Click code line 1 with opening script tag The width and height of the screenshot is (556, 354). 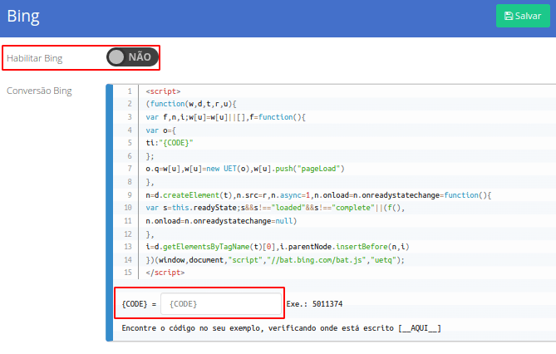pos(163,91)
